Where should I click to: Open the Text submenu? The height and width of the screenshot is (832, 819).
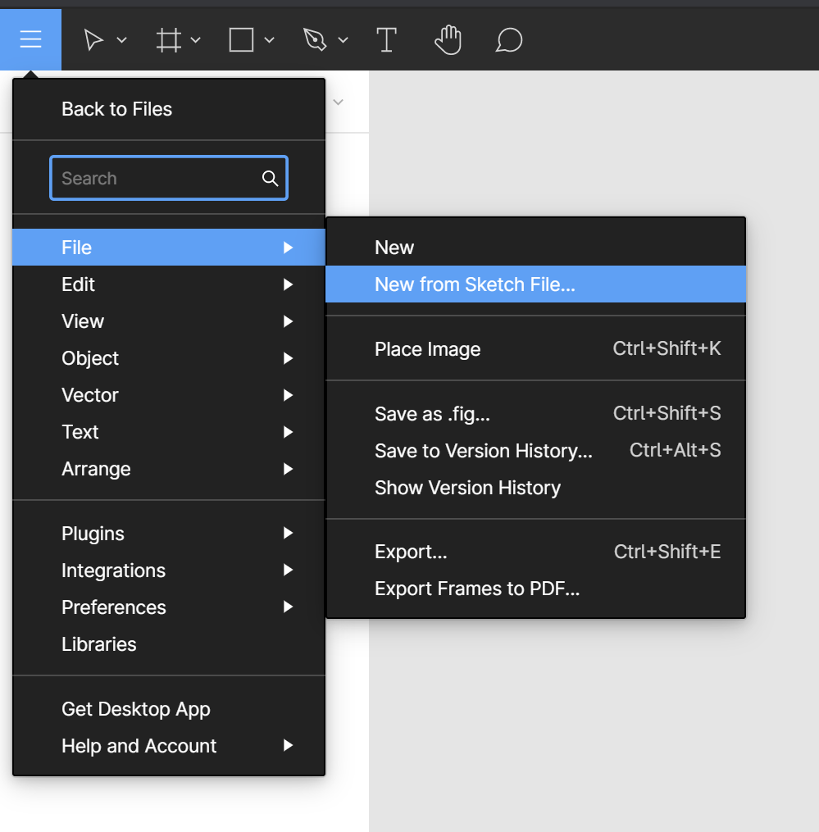(169, 432)
